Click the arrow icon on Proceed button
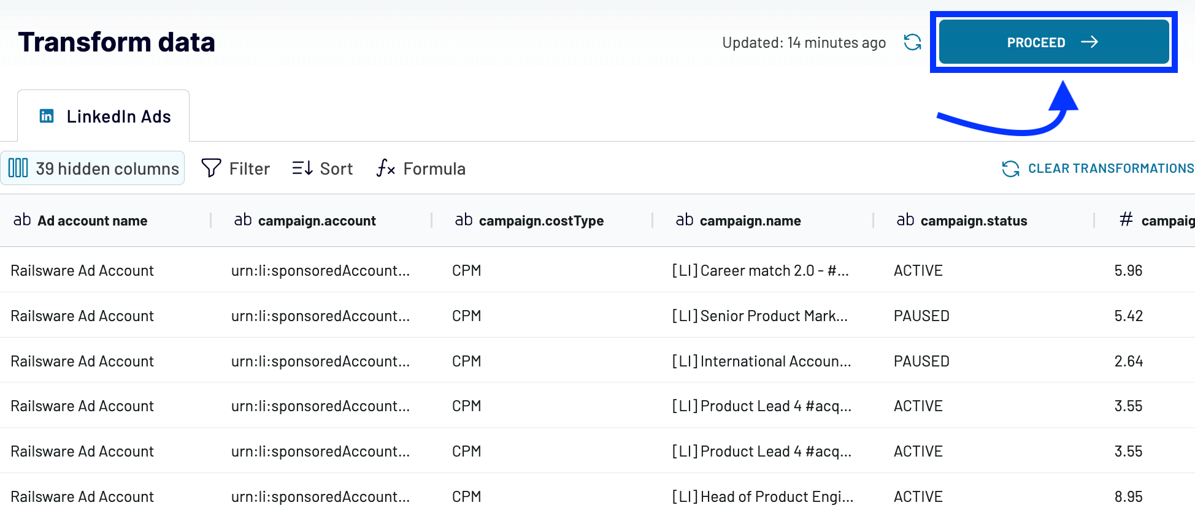1195x516 pixels. click(x=1089, y=42)
